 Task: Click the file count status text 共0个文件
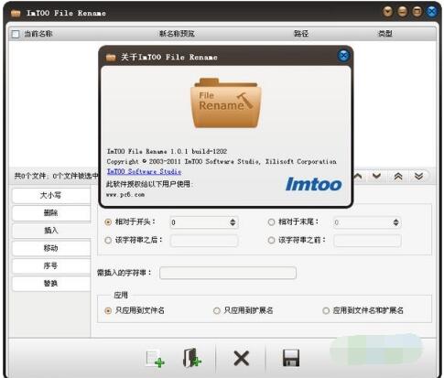(31, 176)
